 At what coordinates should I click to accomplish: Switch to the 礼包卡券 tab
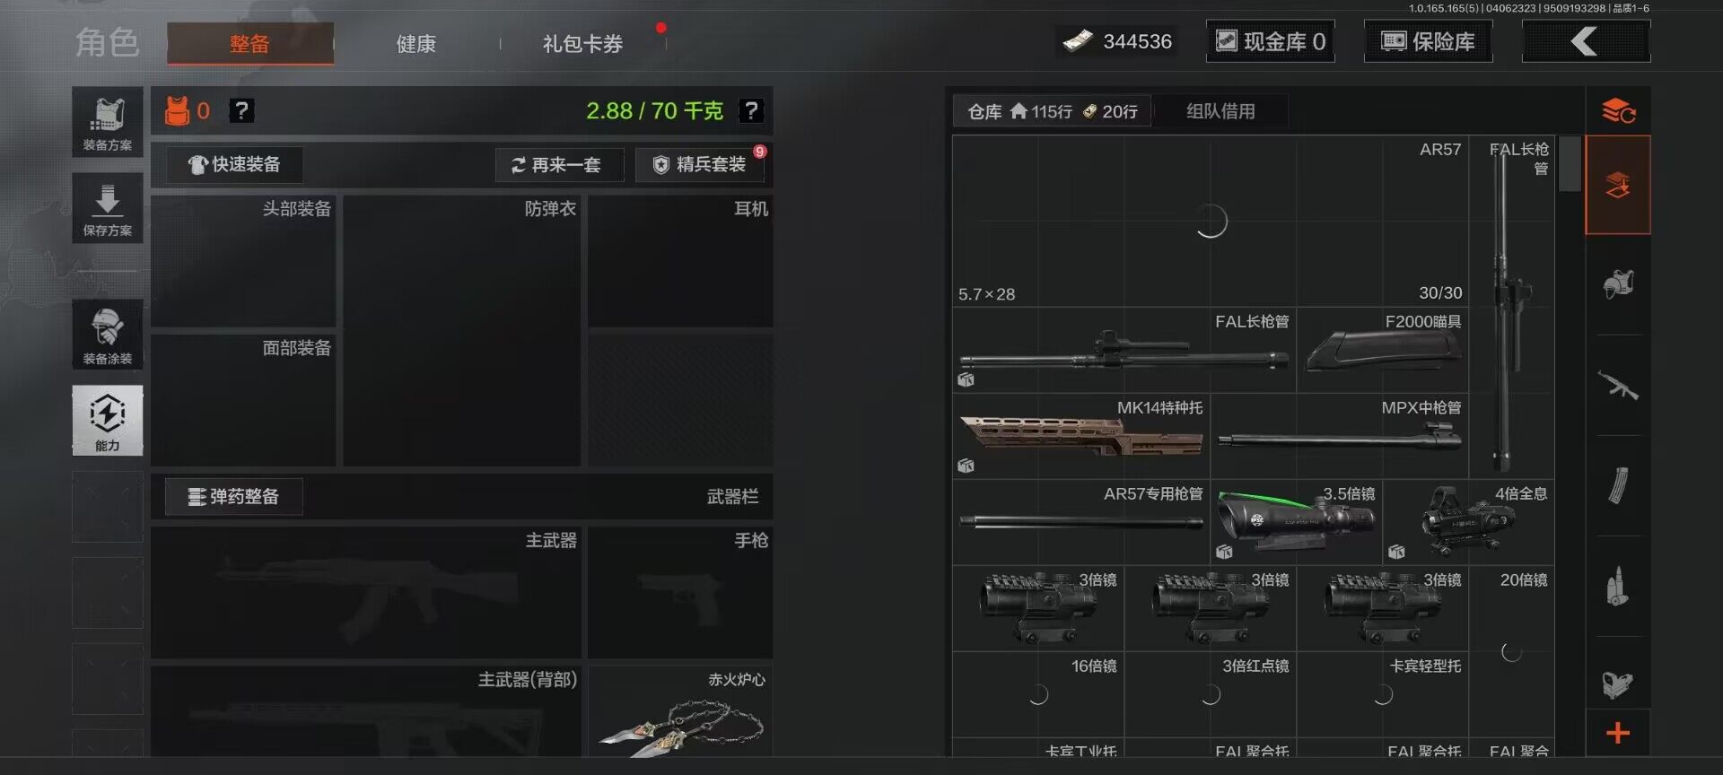point(583,43)
